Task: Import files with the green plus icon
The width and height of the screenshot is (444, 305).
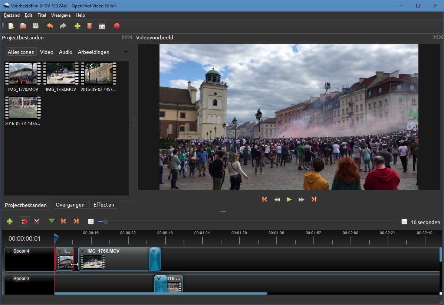Action: click(x=78, y=26)
